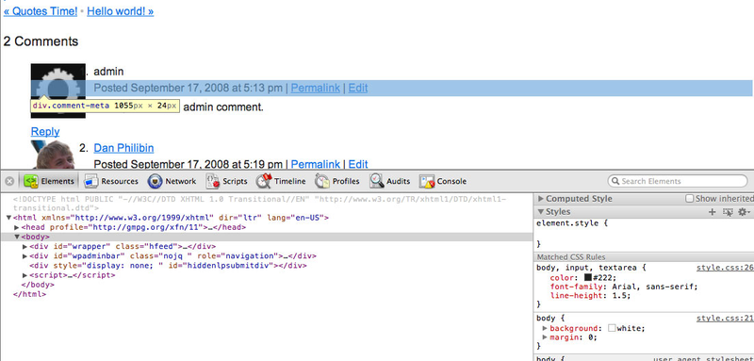Click the plus icon to add new style rule

[x=713, y=212]
